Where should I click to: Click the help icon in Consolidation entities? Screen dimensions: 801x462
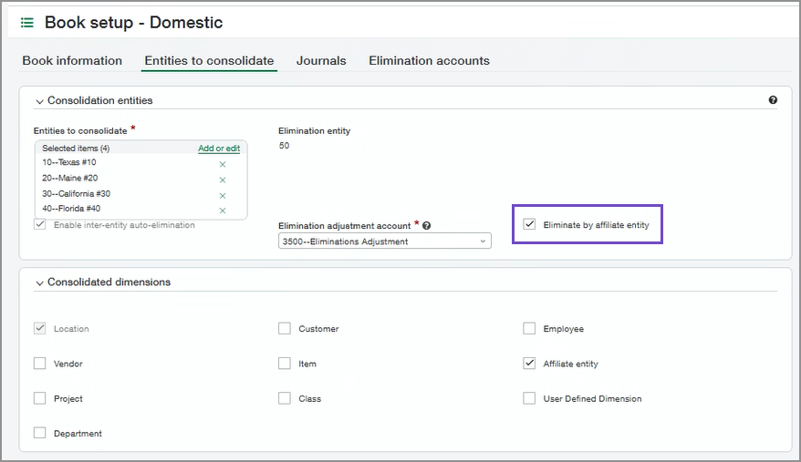773,100
